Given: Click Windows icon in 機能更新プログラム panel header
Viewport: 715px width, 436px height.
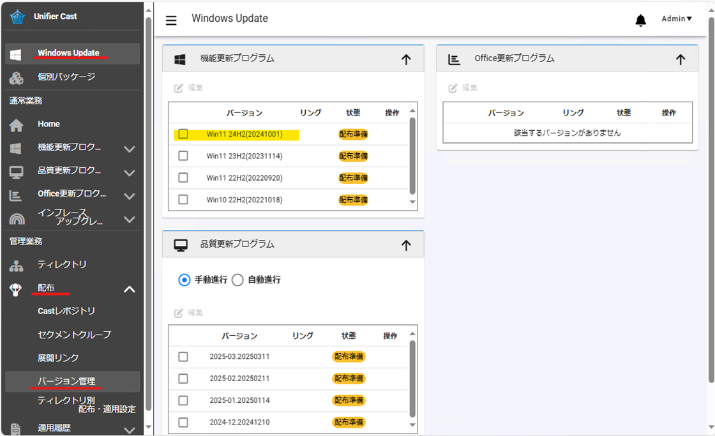Looking at the screenshot, I should point(180,59).
